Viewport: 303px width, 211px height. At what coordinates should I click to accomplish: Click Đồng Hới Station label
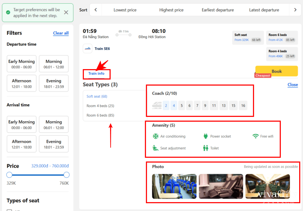[x=152, y=37]
